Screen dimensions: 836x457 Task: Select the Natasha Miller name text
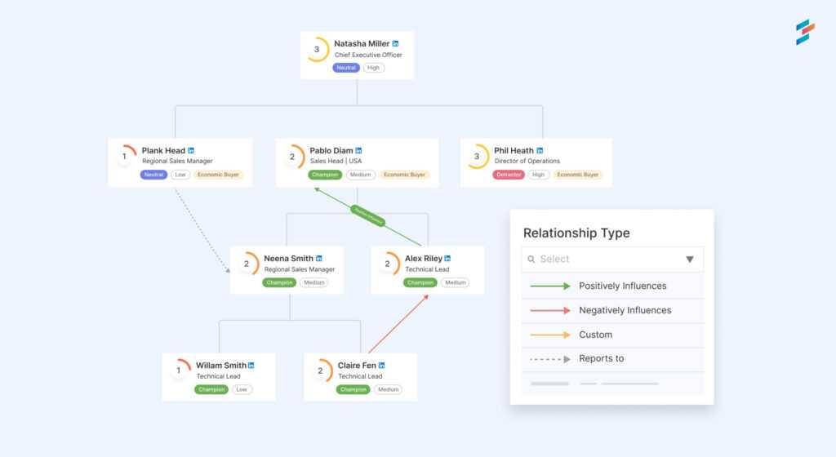[x=362, y=44]
